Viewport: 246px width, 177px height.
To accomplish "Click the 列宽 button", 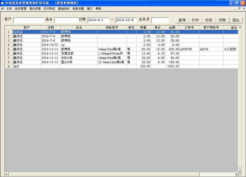I will pos(222,20).
